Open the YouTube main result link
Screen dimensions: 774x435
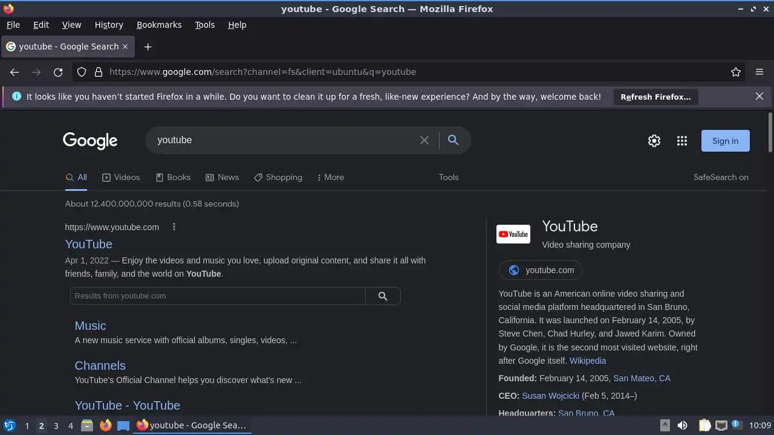[89, 244]
